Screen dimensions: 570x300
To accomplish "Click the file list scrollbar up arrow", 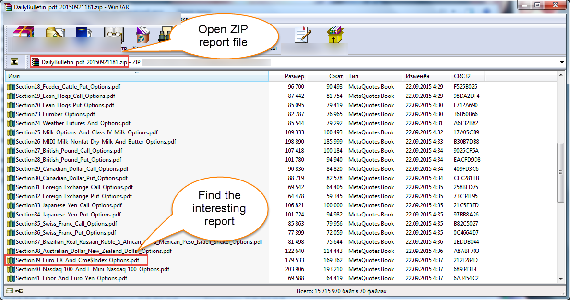I will (x=561, y=75).
